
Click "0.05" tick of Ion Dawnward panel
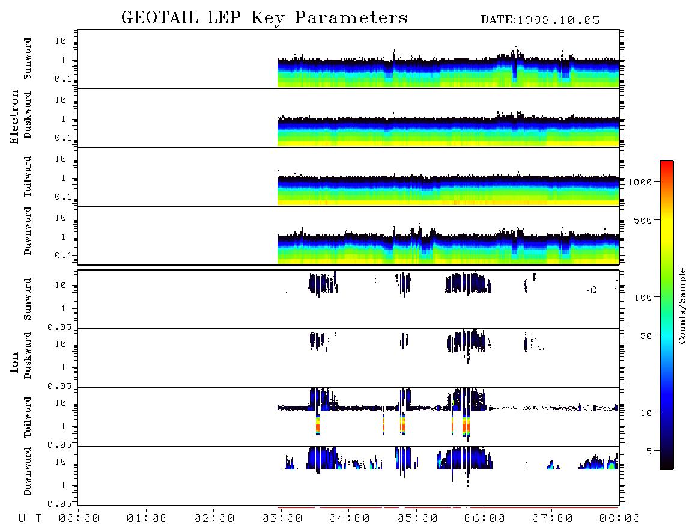[x=59, y=504]
